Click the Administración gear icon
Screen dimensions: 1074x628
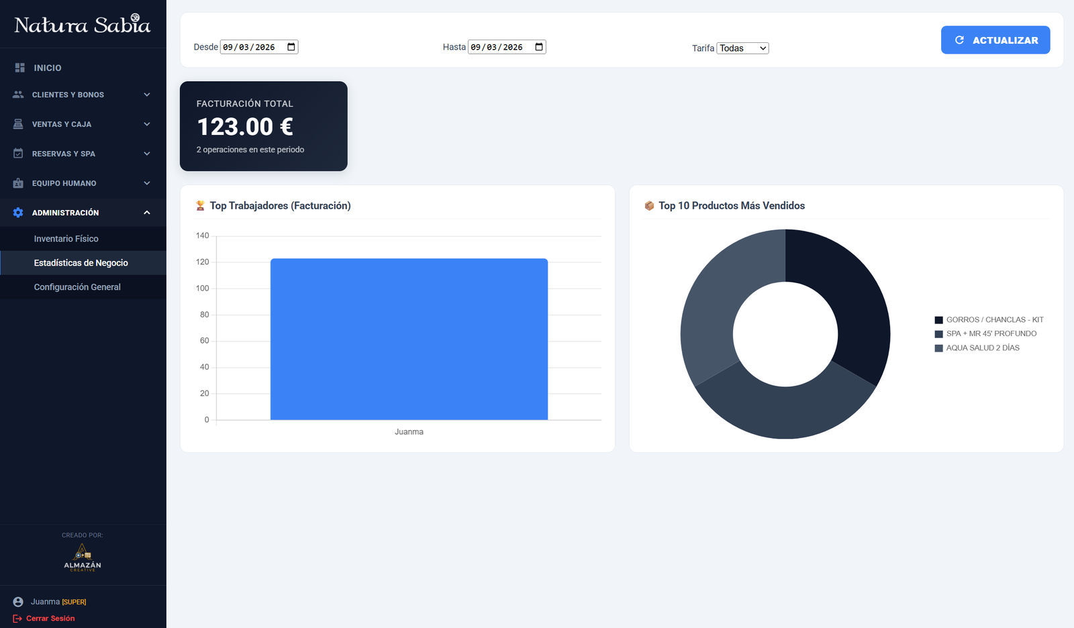(18, 213)
